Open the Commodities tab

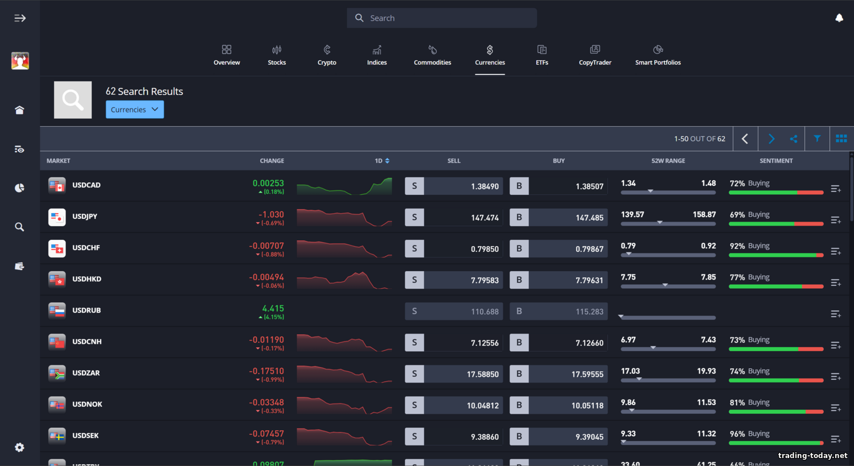pos(432,55)
